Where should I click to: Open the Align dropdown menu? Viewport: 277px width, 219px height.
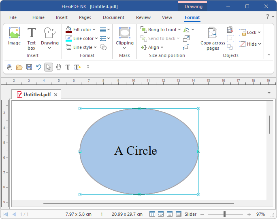[162, 47]
